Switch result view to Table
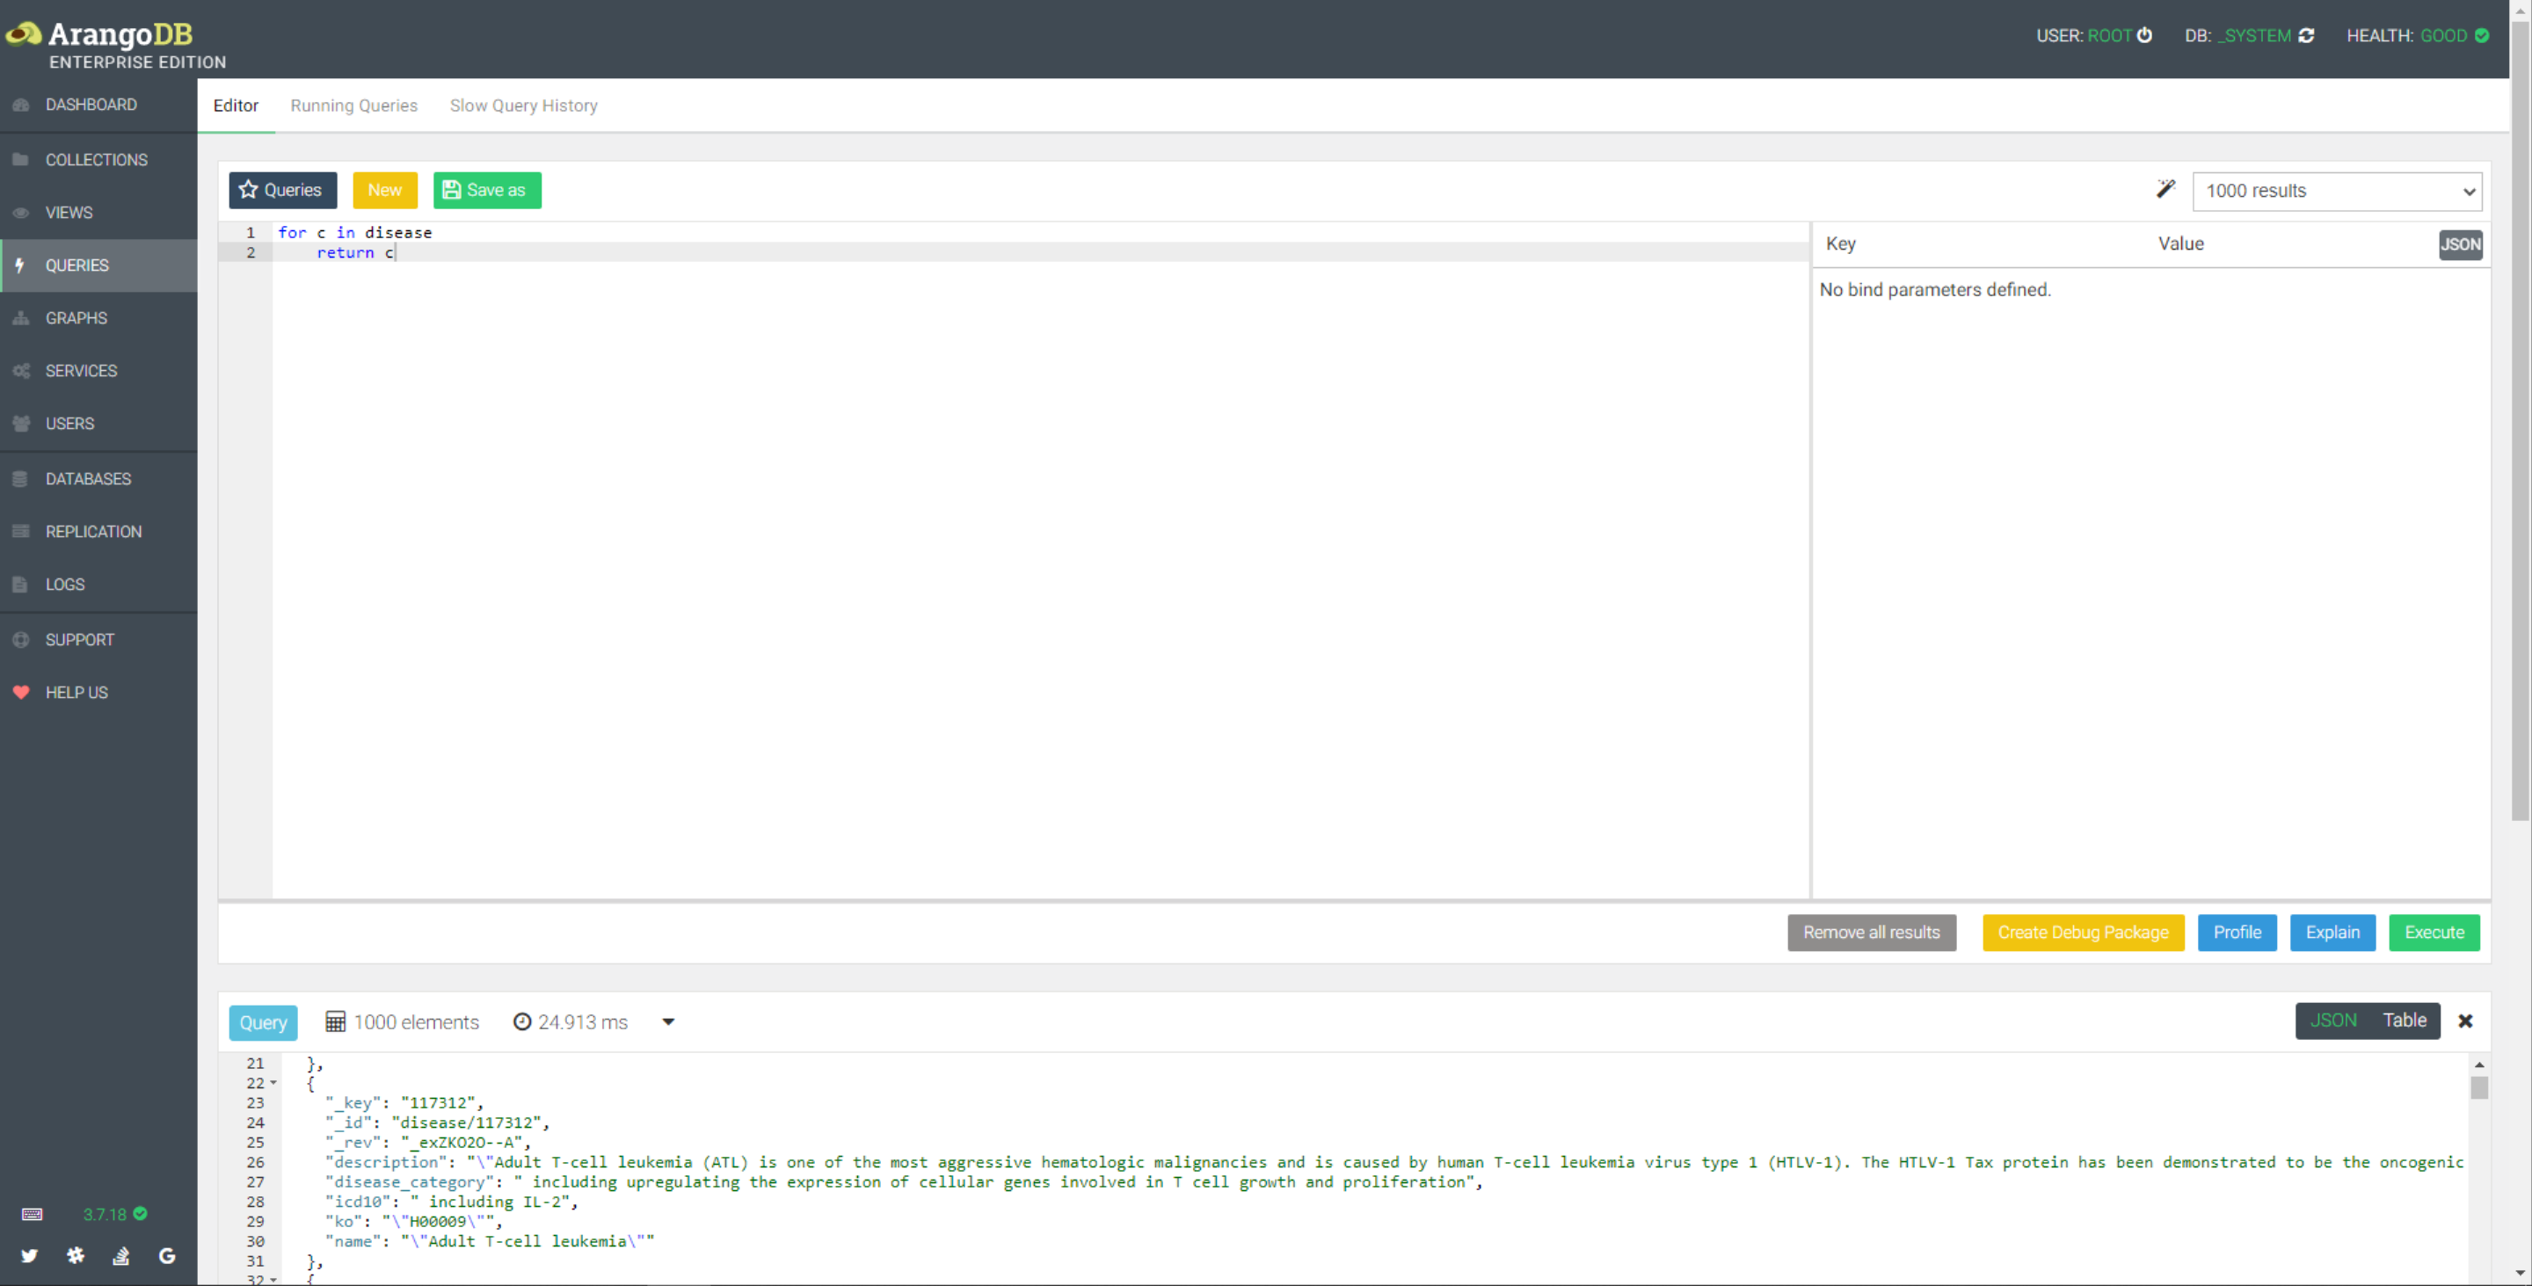Viewport: 2532px width, 1286px height. 2405,1020
